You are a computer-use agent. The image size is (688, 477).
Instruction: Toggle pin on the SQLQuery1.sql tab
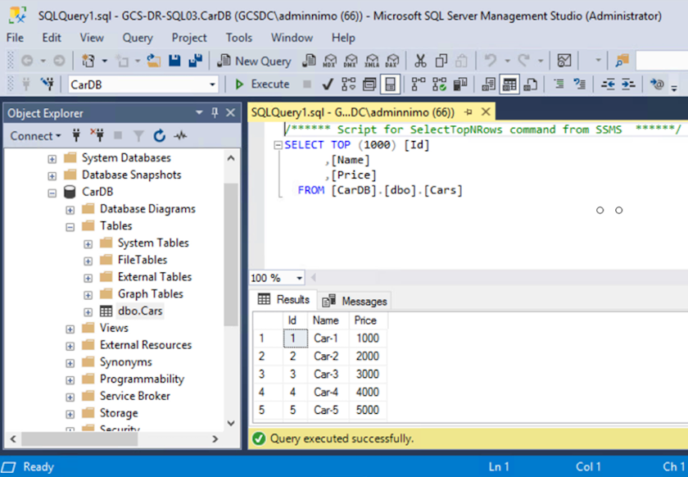pos(469,112)
